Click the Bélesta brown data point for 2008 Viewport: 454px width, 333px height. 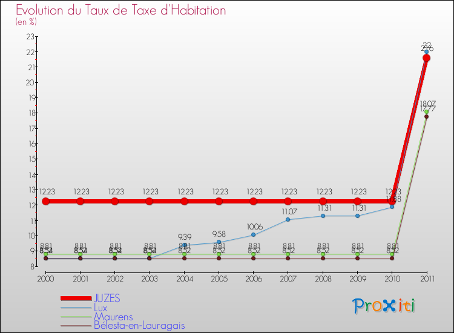coord(323,258)
